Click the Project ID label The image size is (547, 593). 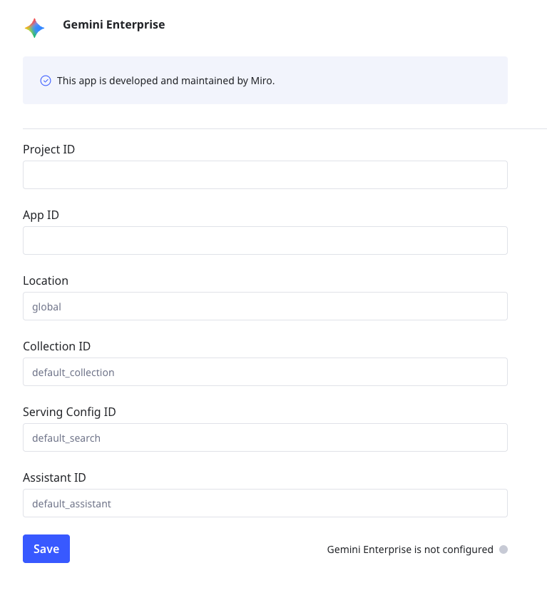[x=48, y=149]
